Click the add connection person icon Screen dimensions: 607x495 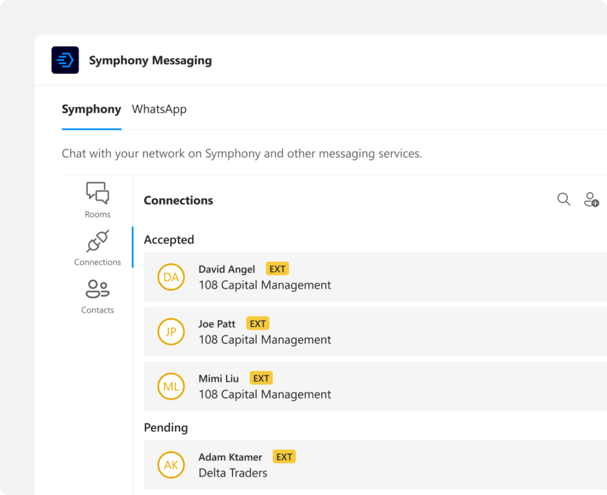(x=591, y=200)
